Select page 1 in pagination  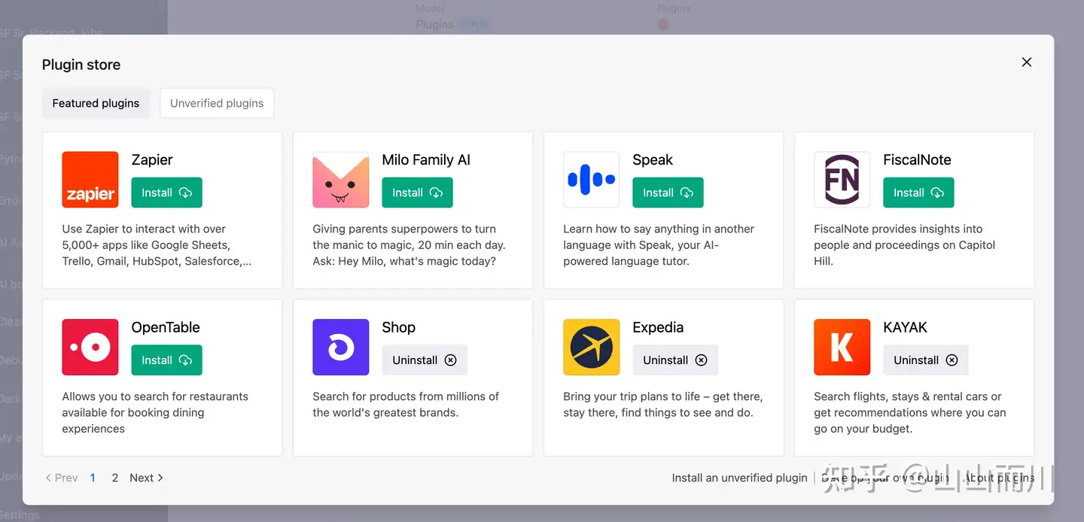[93, 478]
